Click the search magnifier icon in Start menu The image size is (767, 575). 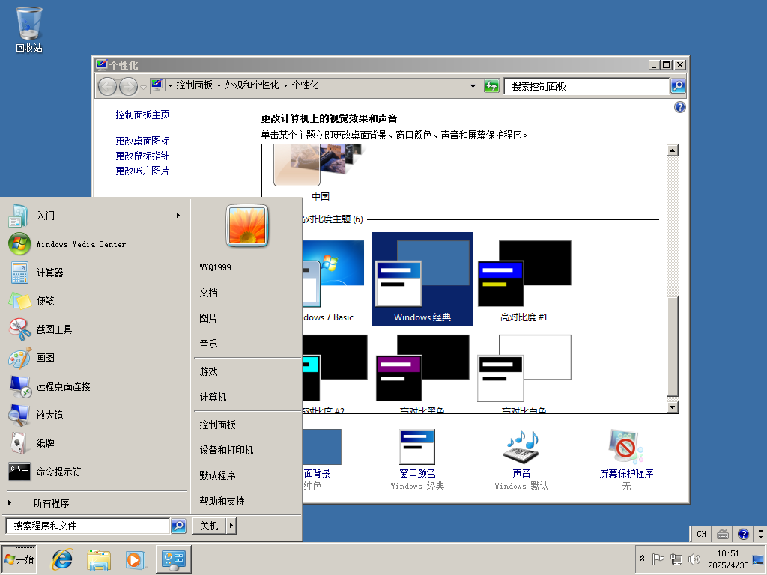(178, 526)
